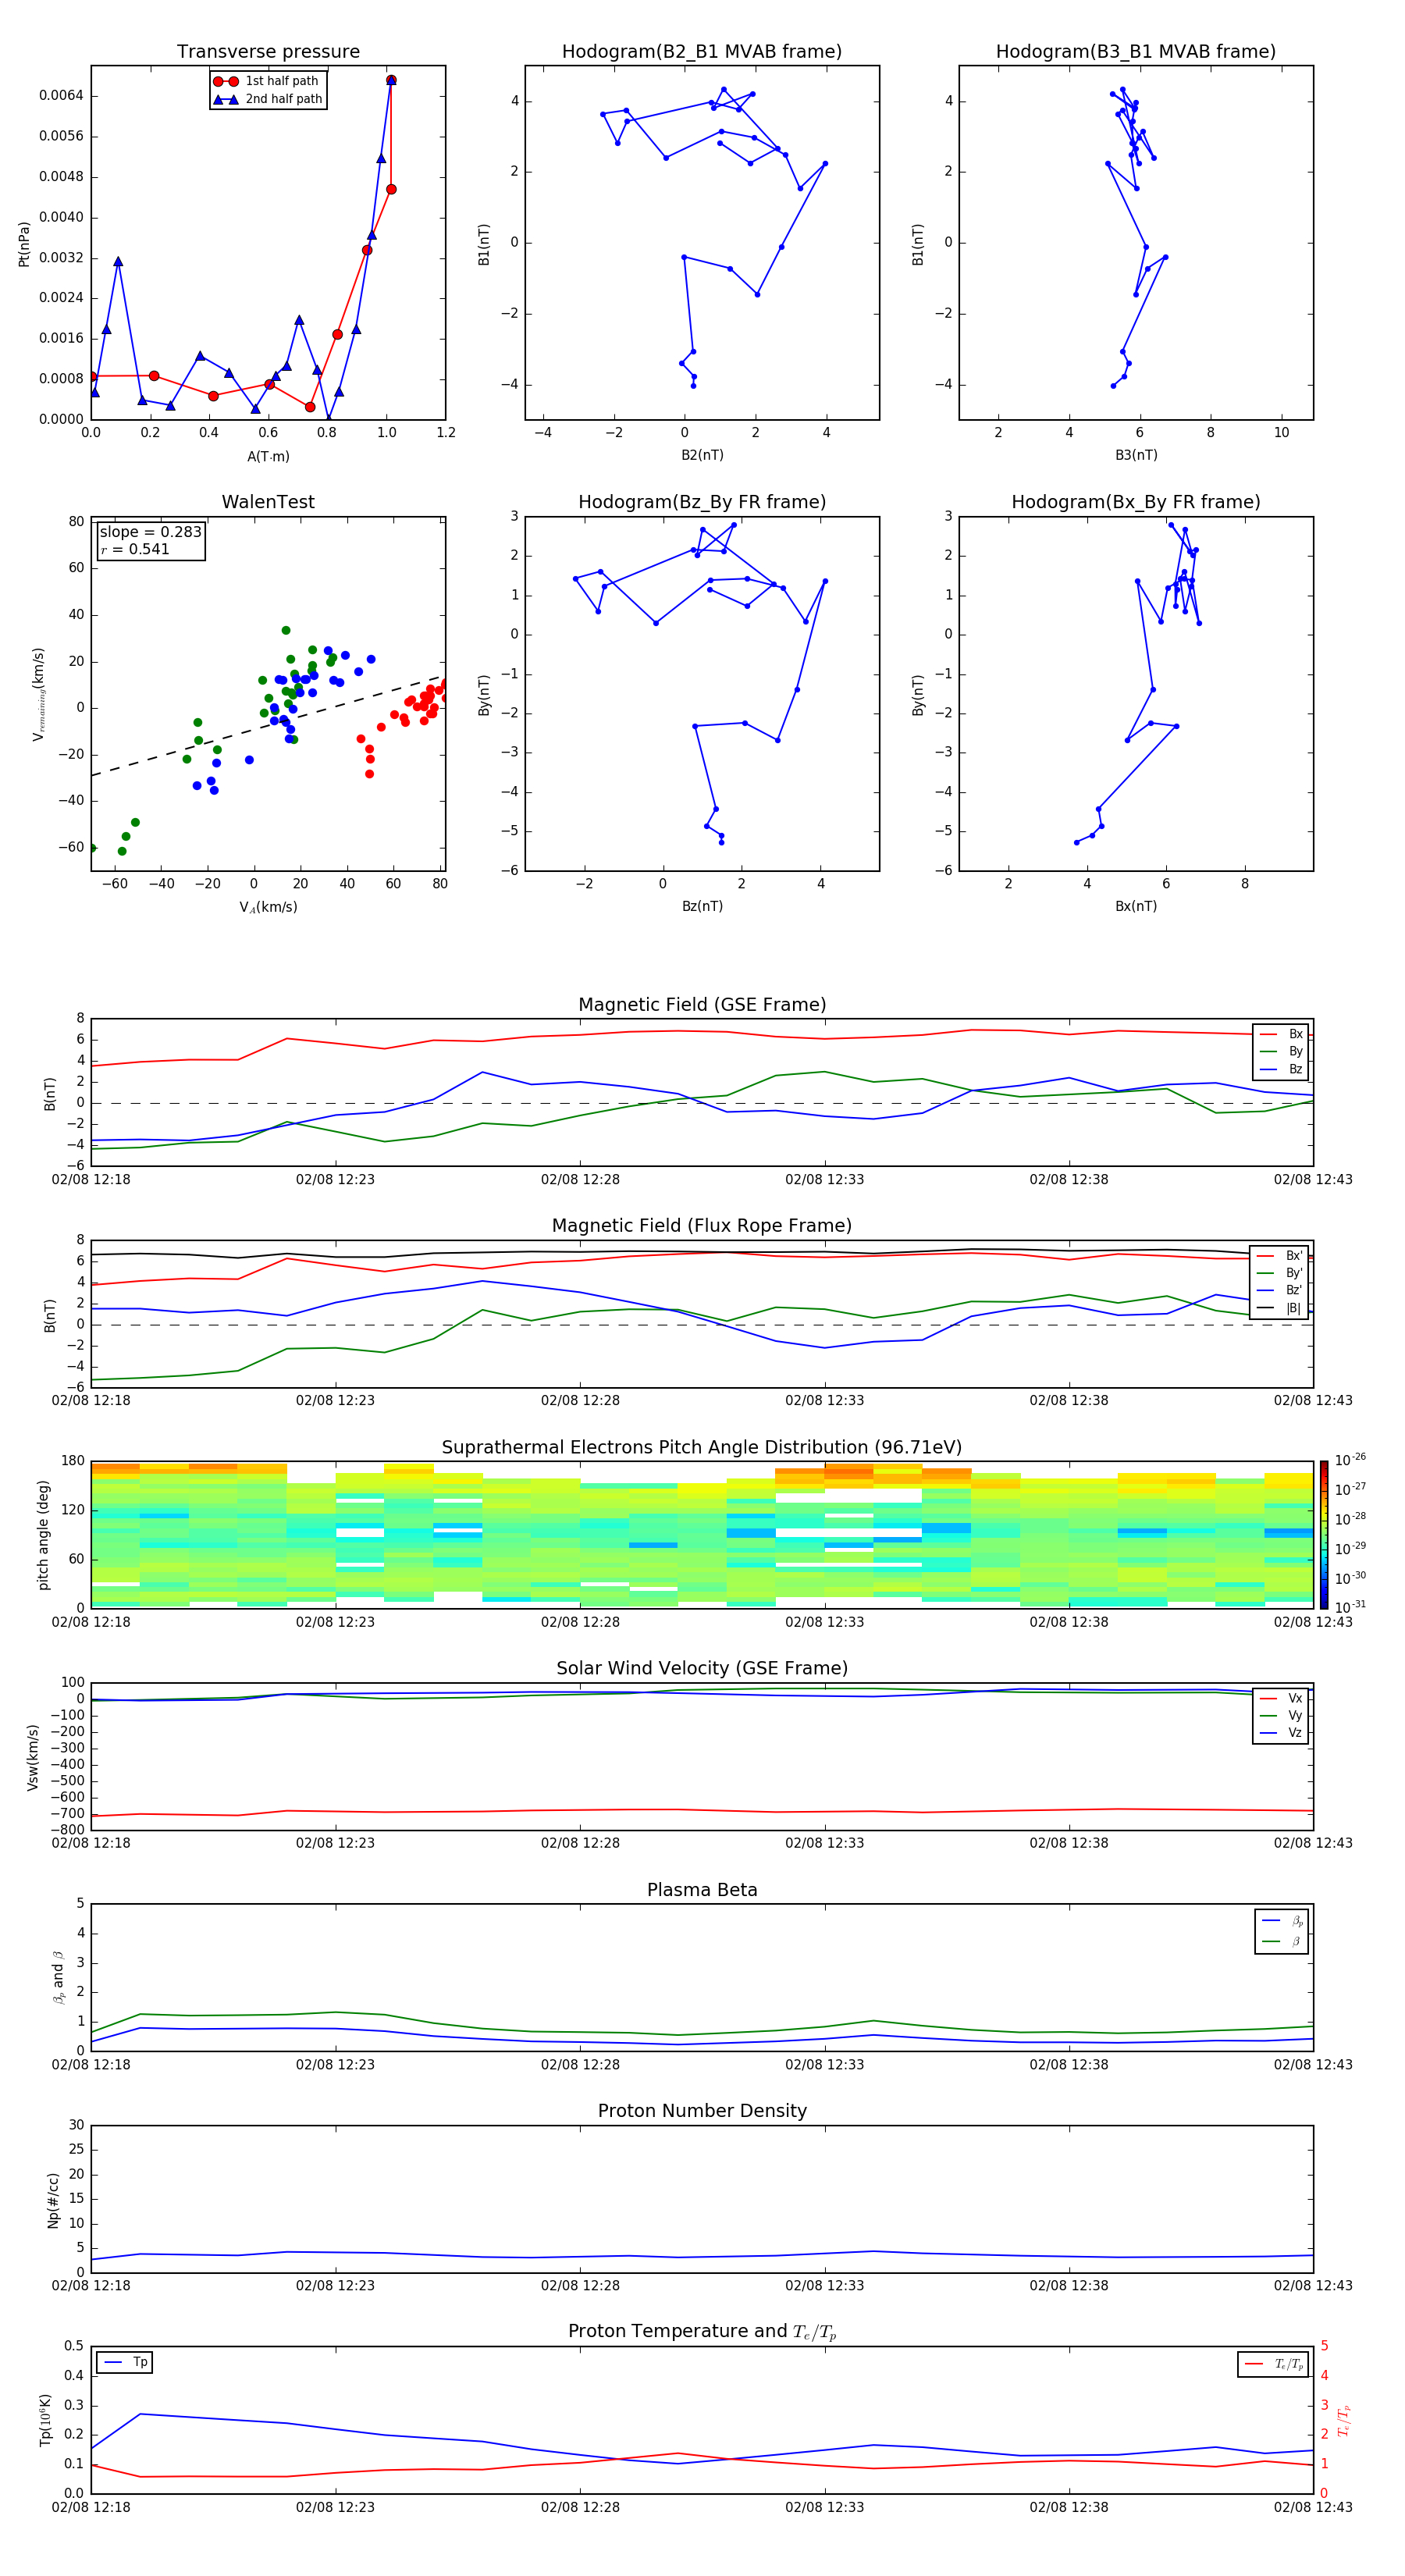Click the red Te/Tp right-side axis label
The image size is (1405, 2576).
tap(1345, 2420)
